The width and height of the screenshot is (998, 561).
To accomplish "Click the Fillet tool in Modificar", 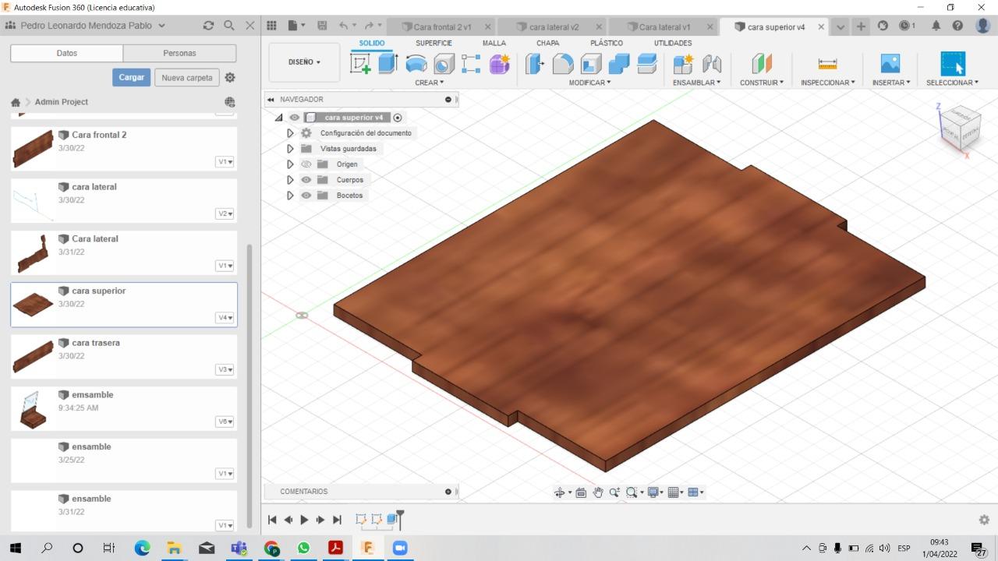I will [562, 64].
